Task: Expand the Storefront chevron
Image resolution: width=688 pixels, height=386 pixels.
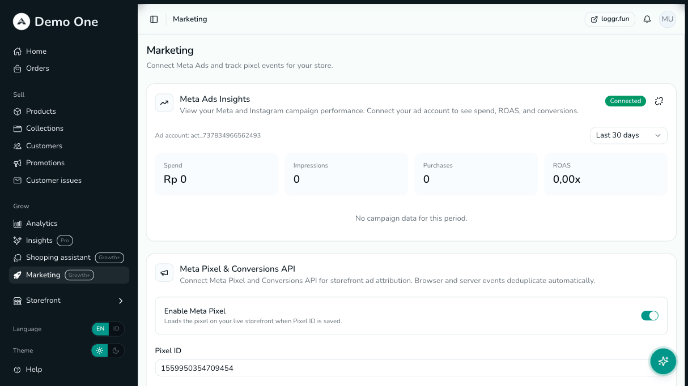Action: click(x=120, y=301)
